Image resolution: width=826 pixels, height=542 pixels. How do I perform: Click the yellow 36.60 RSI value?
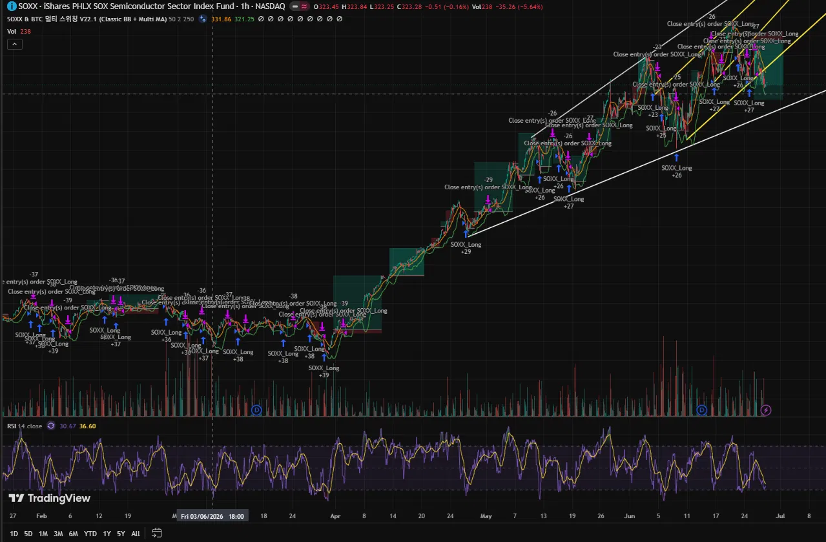coord(88,426)
